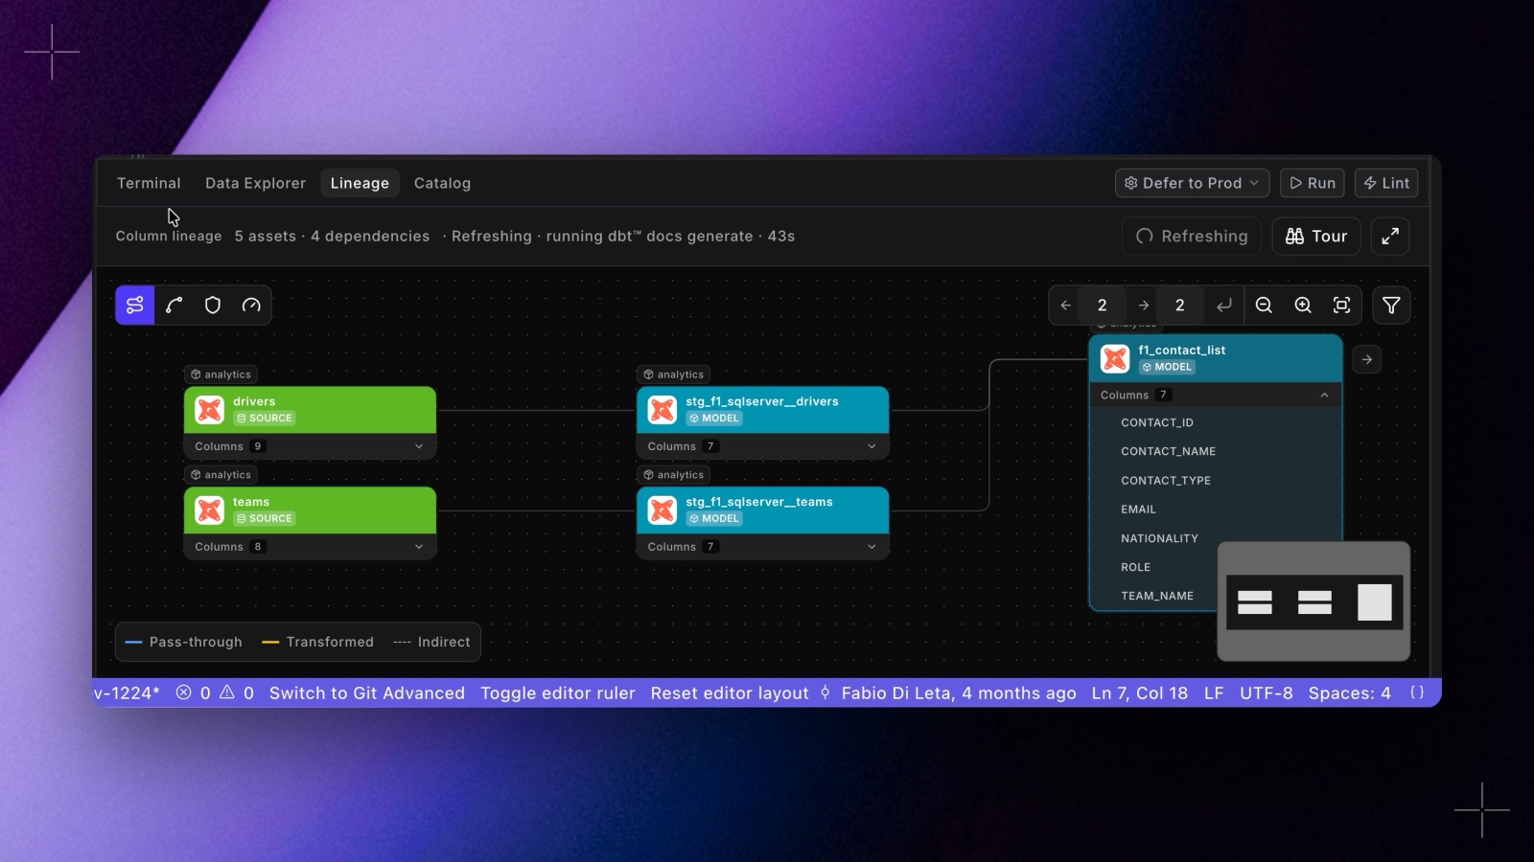The width and height of the screenshot is (1534, 862).
Task: Switch to the Terminal tab
Action: coord(149,183)
